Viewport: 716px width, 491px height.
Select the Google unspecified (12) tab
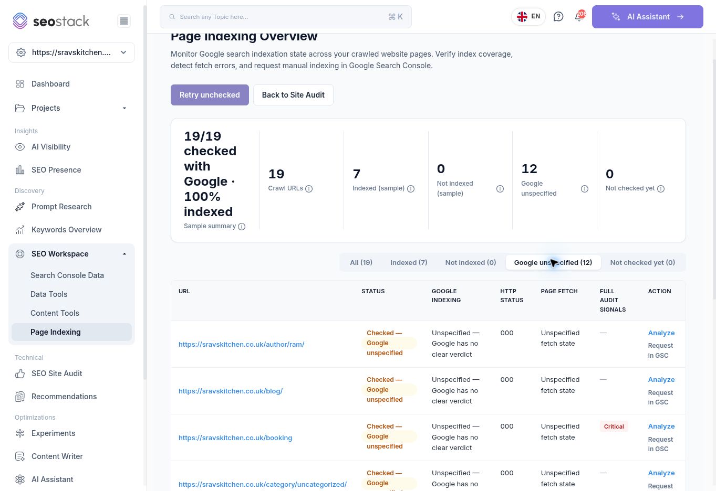pyautogui.click(x=553, y=263)
